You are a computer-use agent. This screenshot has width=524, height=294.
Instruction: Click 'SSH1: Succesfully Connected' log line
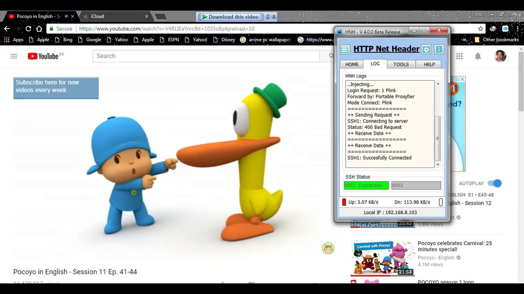pos(379,158)
